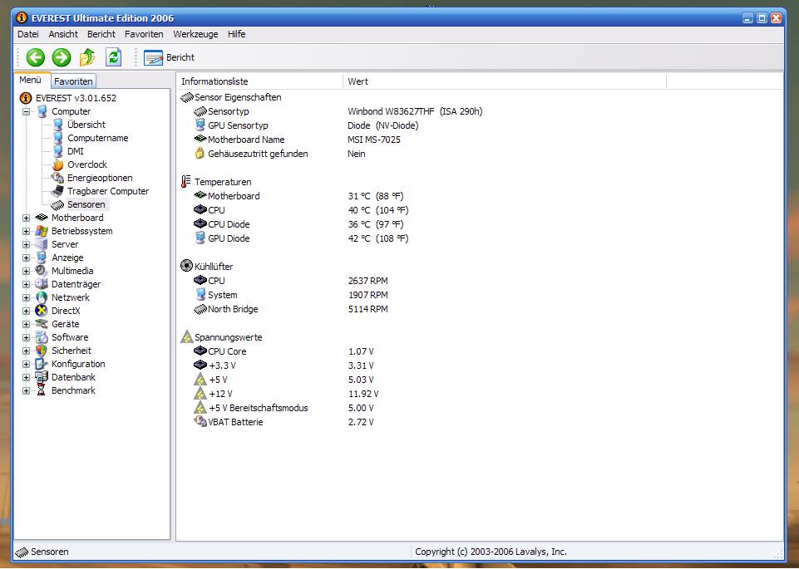Click the DirectX yellow X icon
799x569 pixels.
(x=42, y=311)
